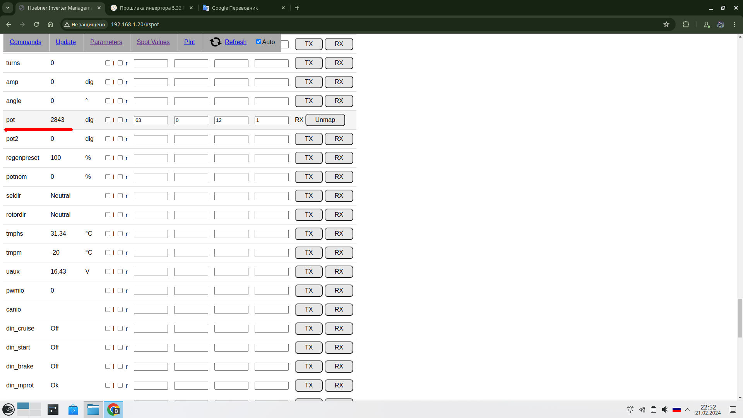
Task: Switch to the Parameters tab
Action: tap(106, 42)
